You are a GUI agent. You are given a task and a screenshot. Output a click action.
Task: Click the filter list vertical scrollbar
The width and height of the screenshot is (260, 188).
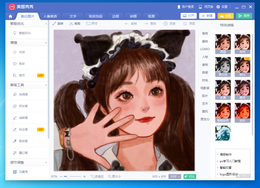[252, 84]
